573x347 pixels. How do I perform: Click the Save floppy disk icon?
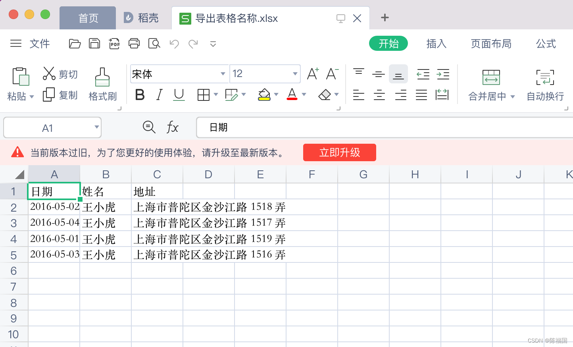pos(94,44)
